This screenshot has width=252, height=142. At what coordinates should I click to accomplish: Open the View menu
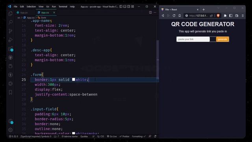coord(41,7)
